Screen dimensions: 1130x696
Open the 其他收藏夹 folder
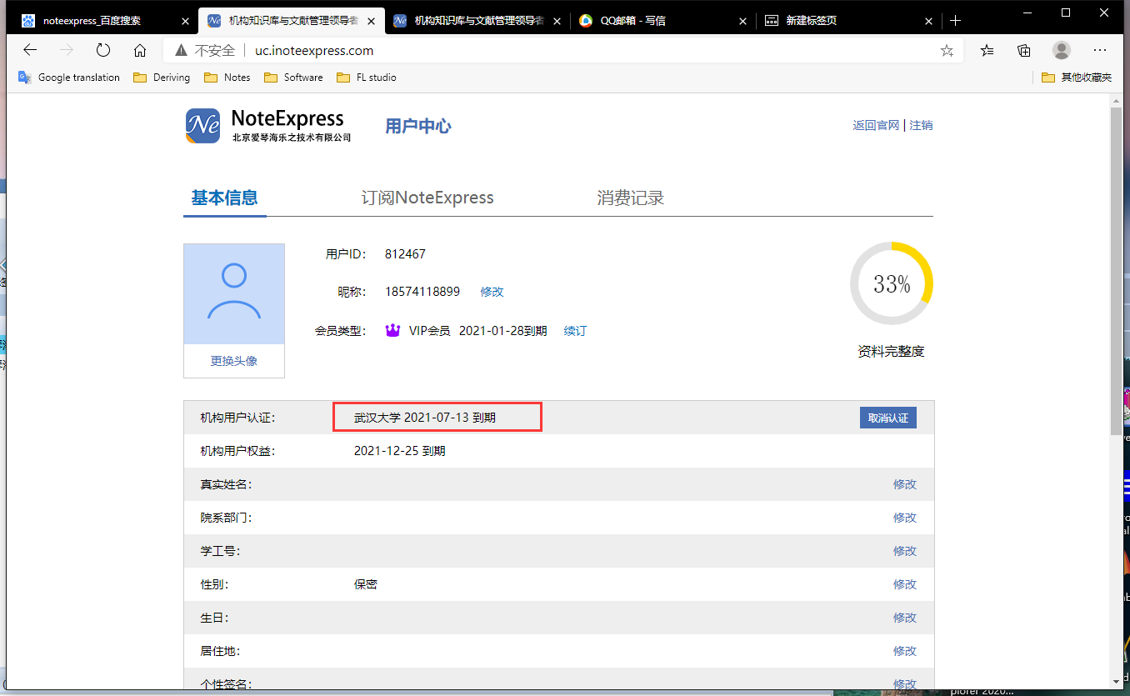pos(1077,78)
